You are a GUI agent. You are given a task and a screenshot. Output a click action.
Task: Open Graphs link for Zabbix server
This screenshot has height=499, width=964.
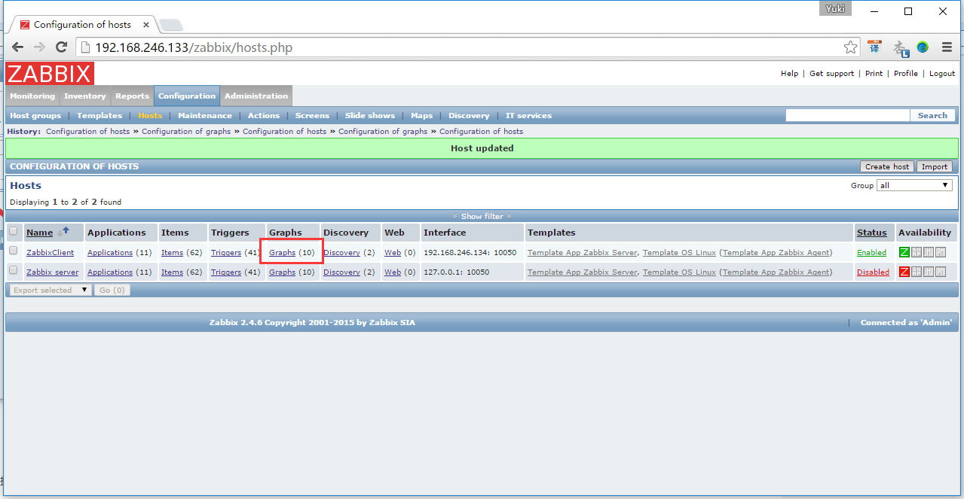pos(283,272)
